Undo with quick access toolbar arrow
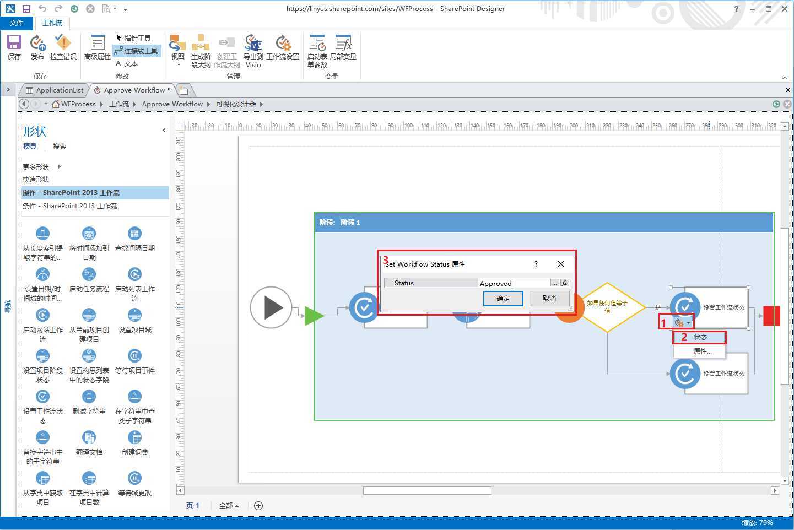The image size is (794, 530). coord(42,9)
